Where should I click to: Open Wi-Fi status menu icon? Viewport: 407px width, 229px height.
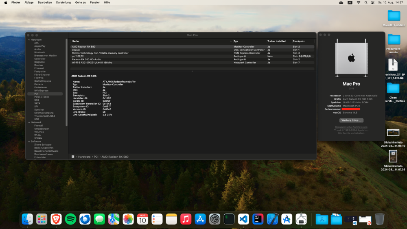tap(359, 2)
